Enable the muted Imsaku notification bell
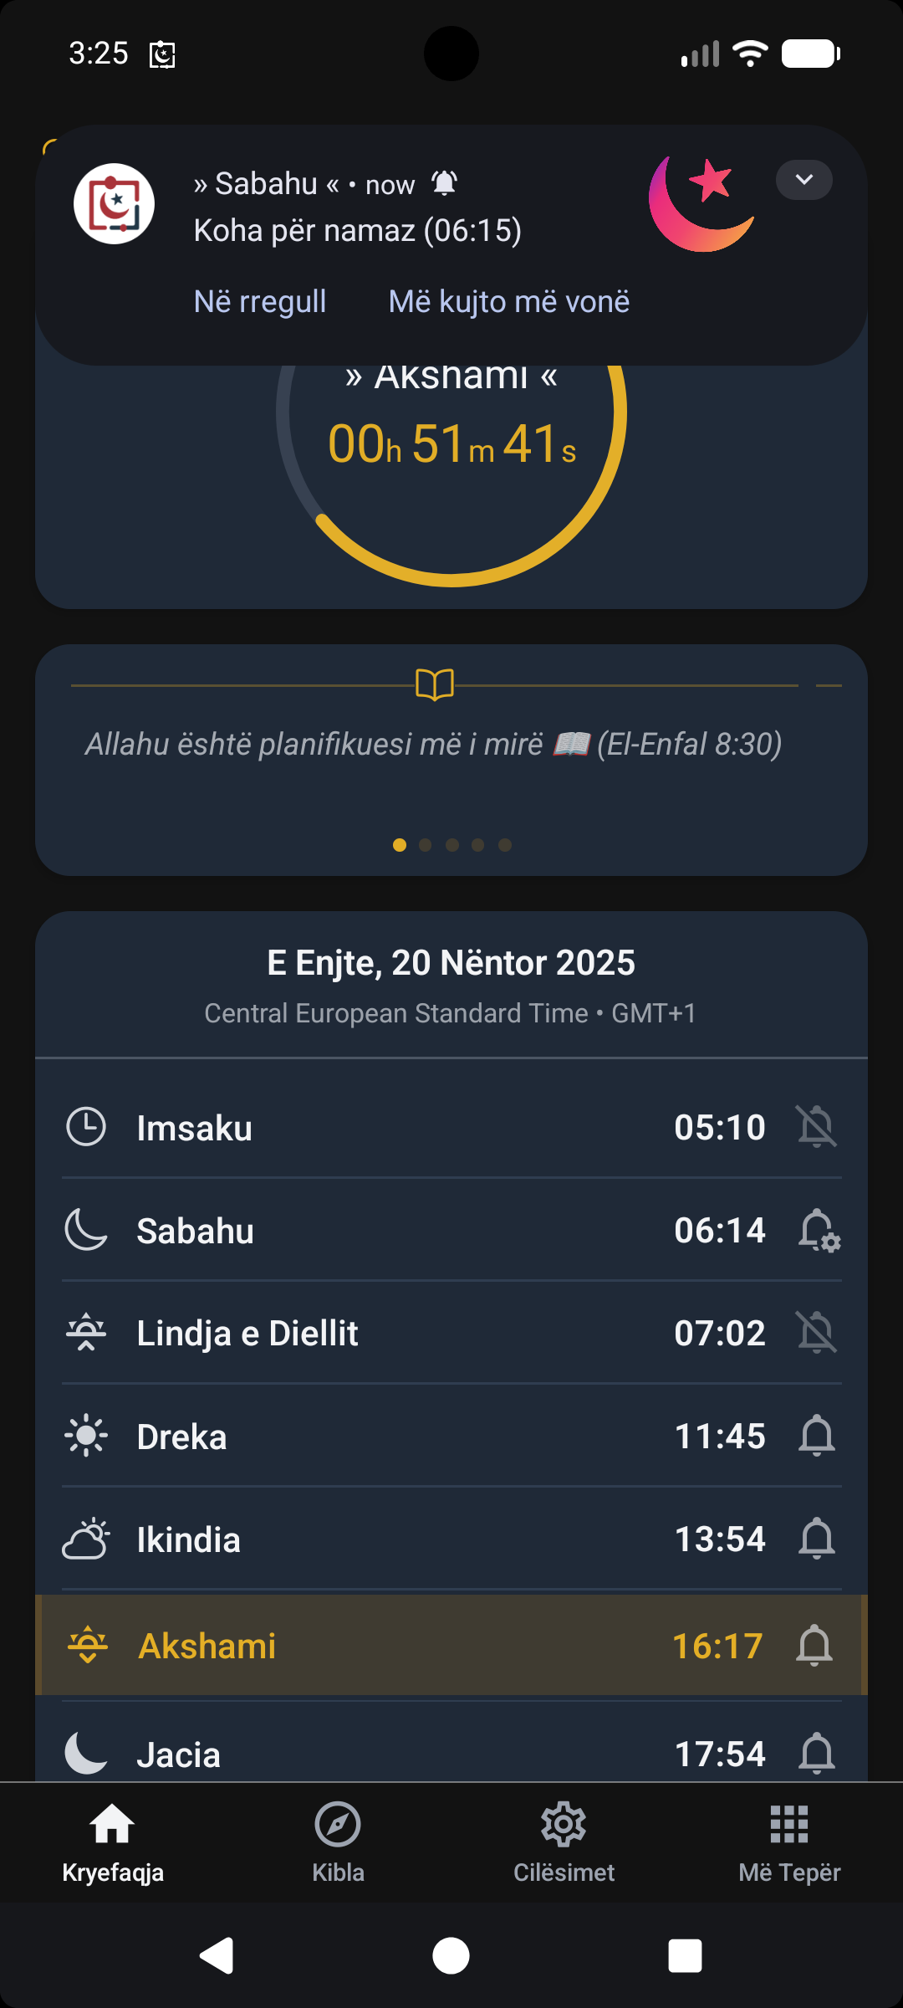Screen dimensions: 903x2008 pos(816,1127)
